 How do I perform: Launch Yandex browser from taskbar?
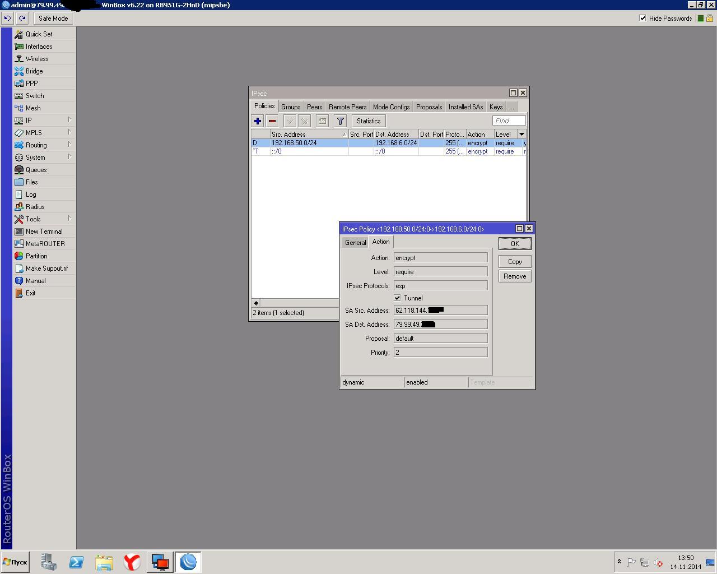click(x=132, y=562)
